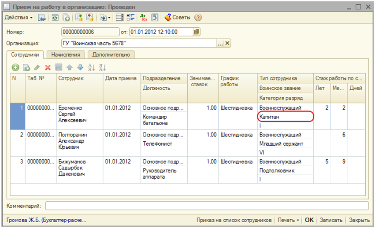This screenshot has width=375, height=228.
Task: Move row up with arrow icon
Action: 69,67
